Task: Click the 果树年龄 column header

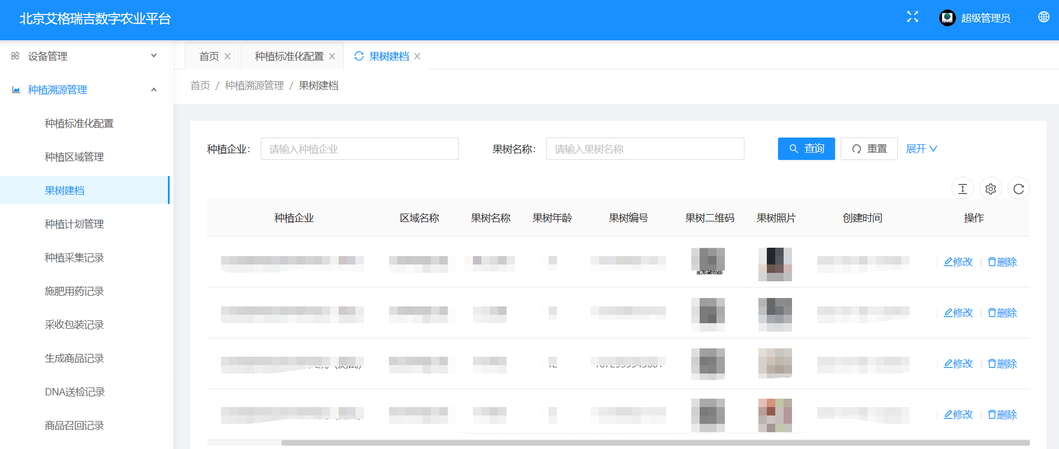Action: pyautogui.click(x=552, y=218)
